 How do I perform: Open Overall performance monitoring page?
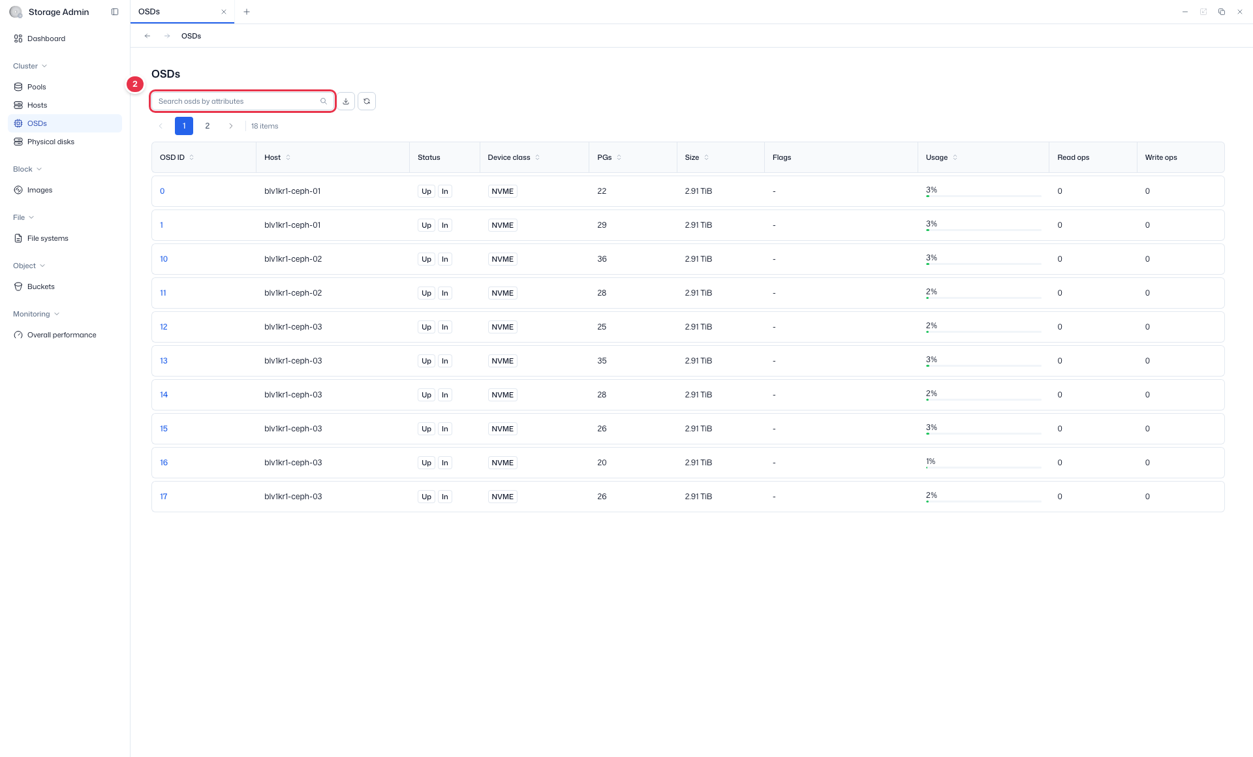click(x=65, y=335)
